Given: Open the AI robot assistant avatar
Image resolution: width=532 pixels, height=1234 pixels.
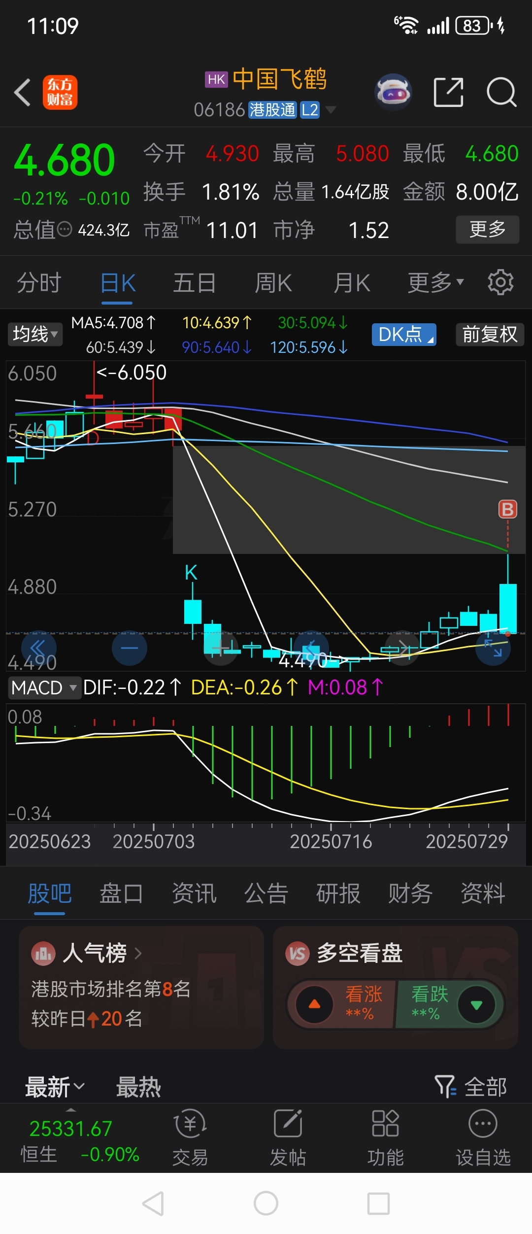Looking at the screenshot, I should (393, 92).
